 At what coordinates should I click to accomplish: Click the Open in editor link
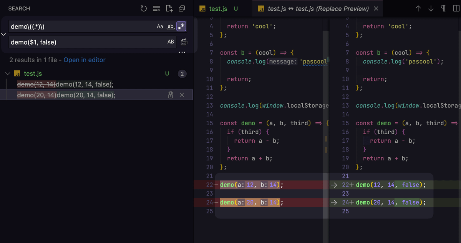coord(84,60)
